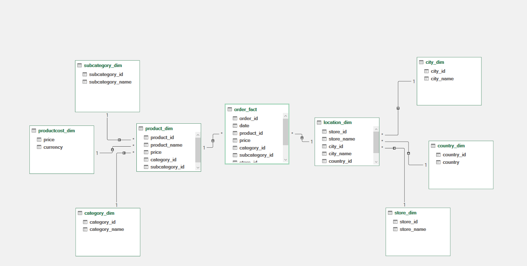
Task: Select the field icon beside country in country_dim
Action: (438, 162)
